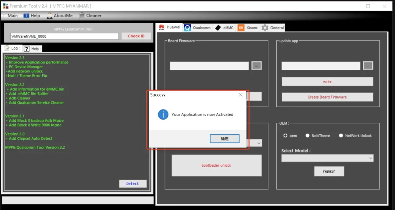Click the AboutMe person icon
Viewport: 395px width, 210px height.
pyautogui.click(x=49, y=16)
